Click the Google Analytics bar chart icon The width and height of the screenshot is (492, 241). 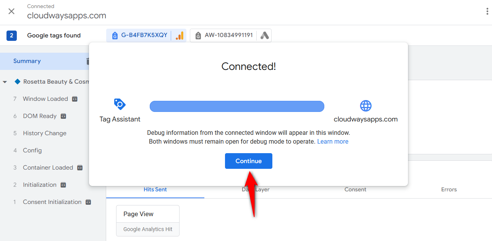[x=180, y=36]
